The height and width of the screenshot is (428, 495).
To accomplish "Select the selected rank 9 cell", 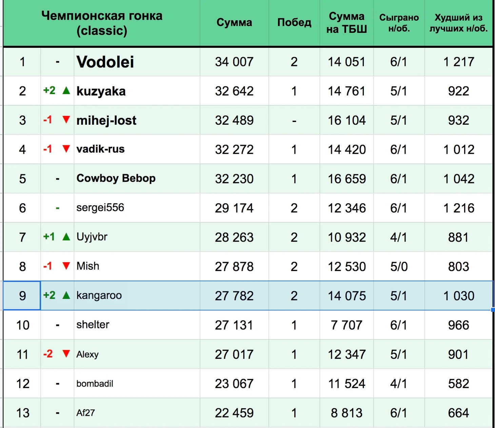I will coord(22,296).
